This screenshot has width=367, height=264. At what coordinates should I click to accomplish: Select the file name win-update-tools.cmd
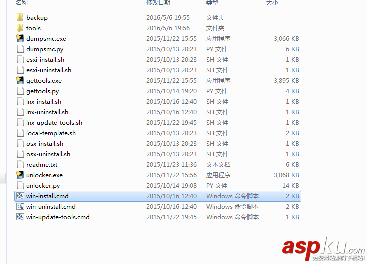(58, 217)
